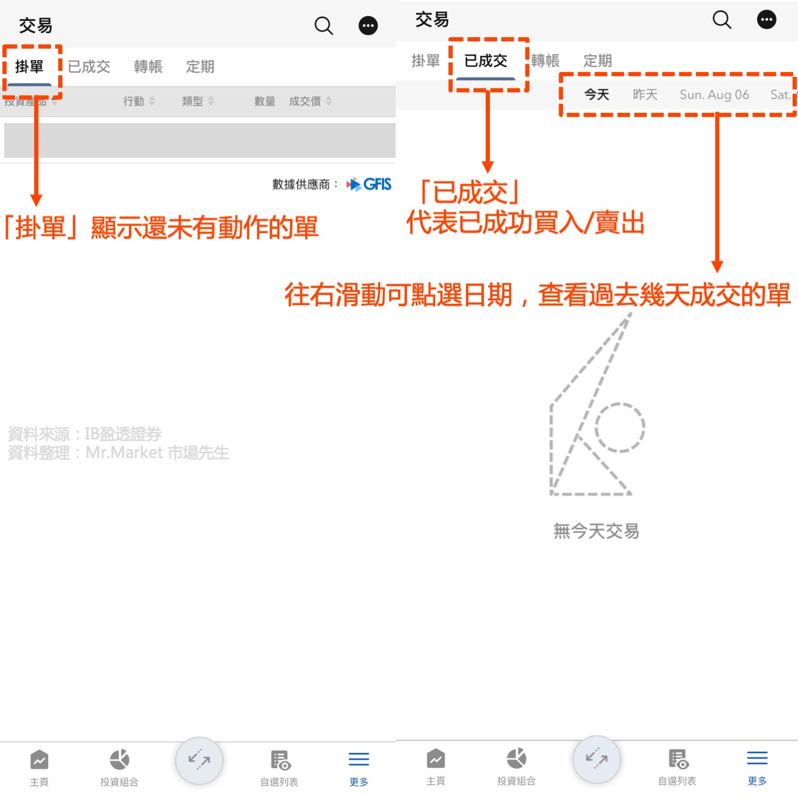
Task: Select 已成交 tab in right screen
Action: click(486, 61)
